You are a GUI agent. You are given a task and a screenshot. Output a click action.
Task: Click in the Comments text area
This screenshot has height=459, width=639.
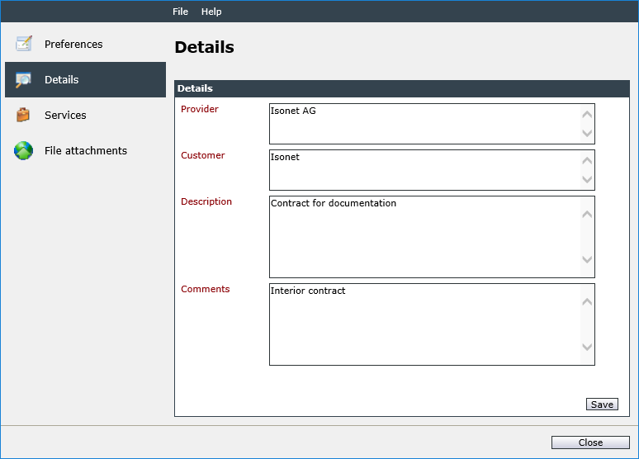[x=424, y=324]
